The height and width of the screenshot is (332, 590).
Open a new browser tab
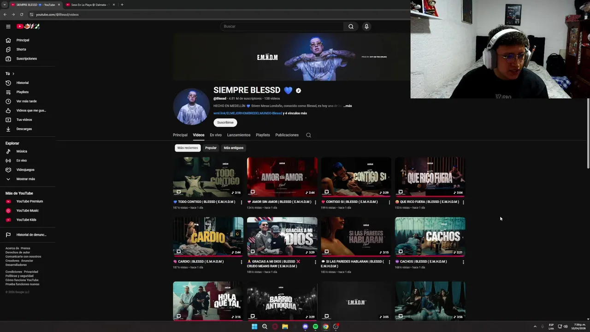point(122,5)
